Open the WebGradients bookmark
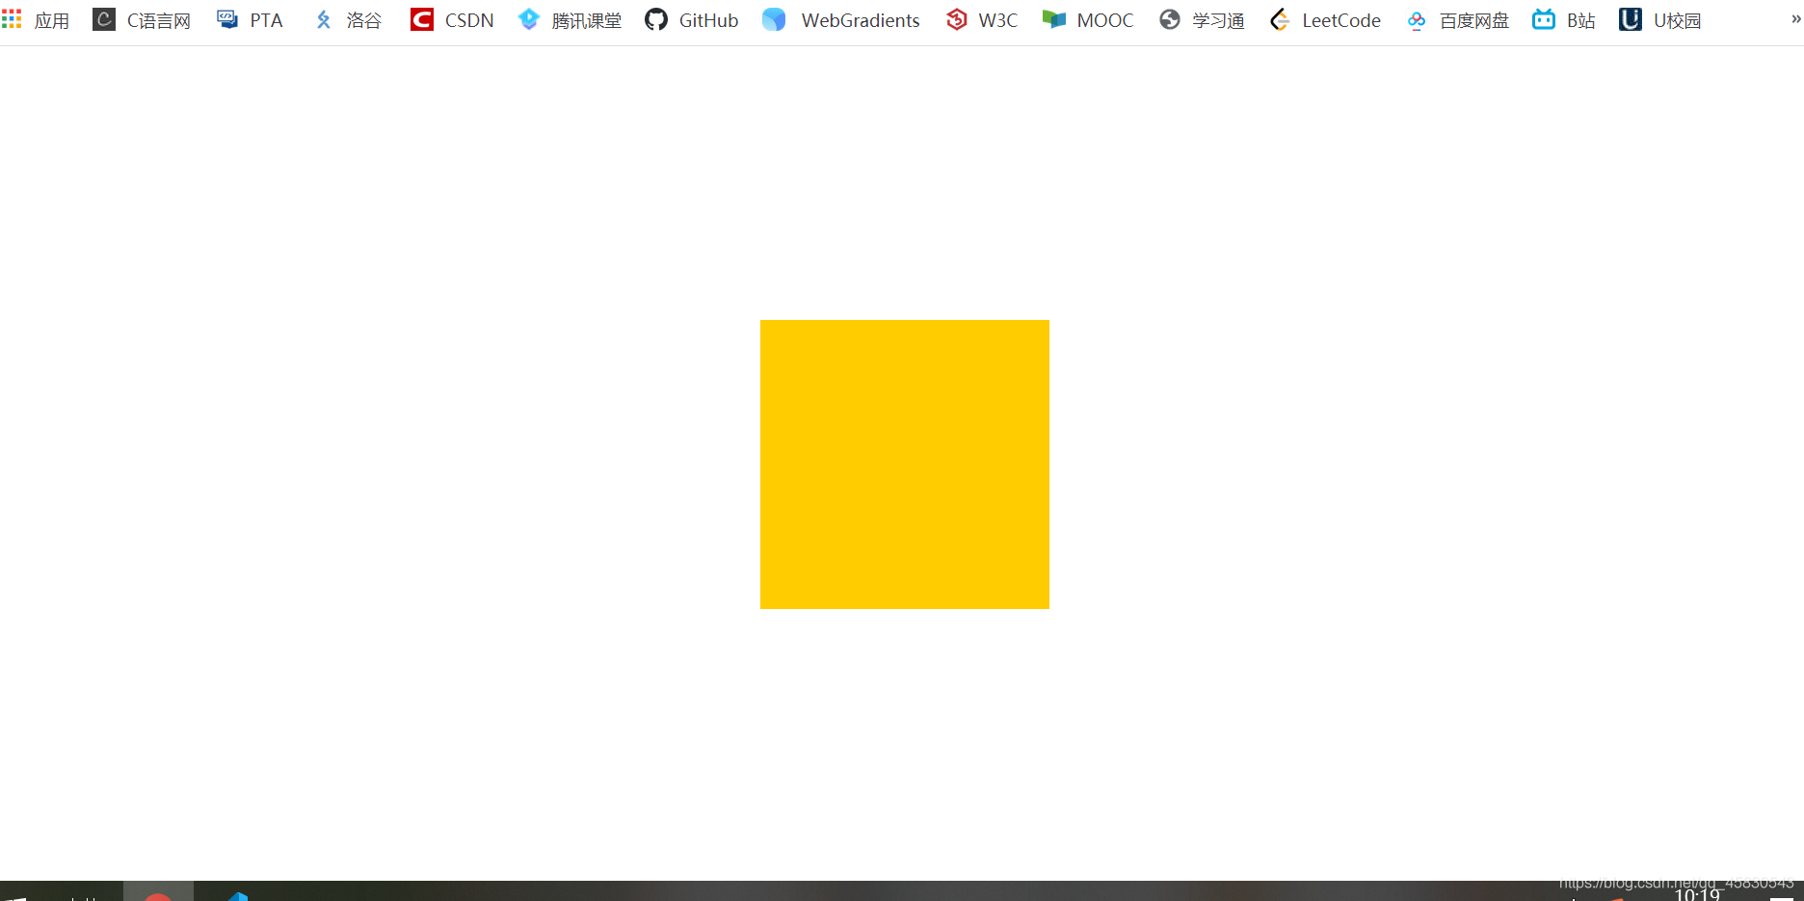Image resolution: width=1804 pixels, height=901 pixels. pos(861,20)
